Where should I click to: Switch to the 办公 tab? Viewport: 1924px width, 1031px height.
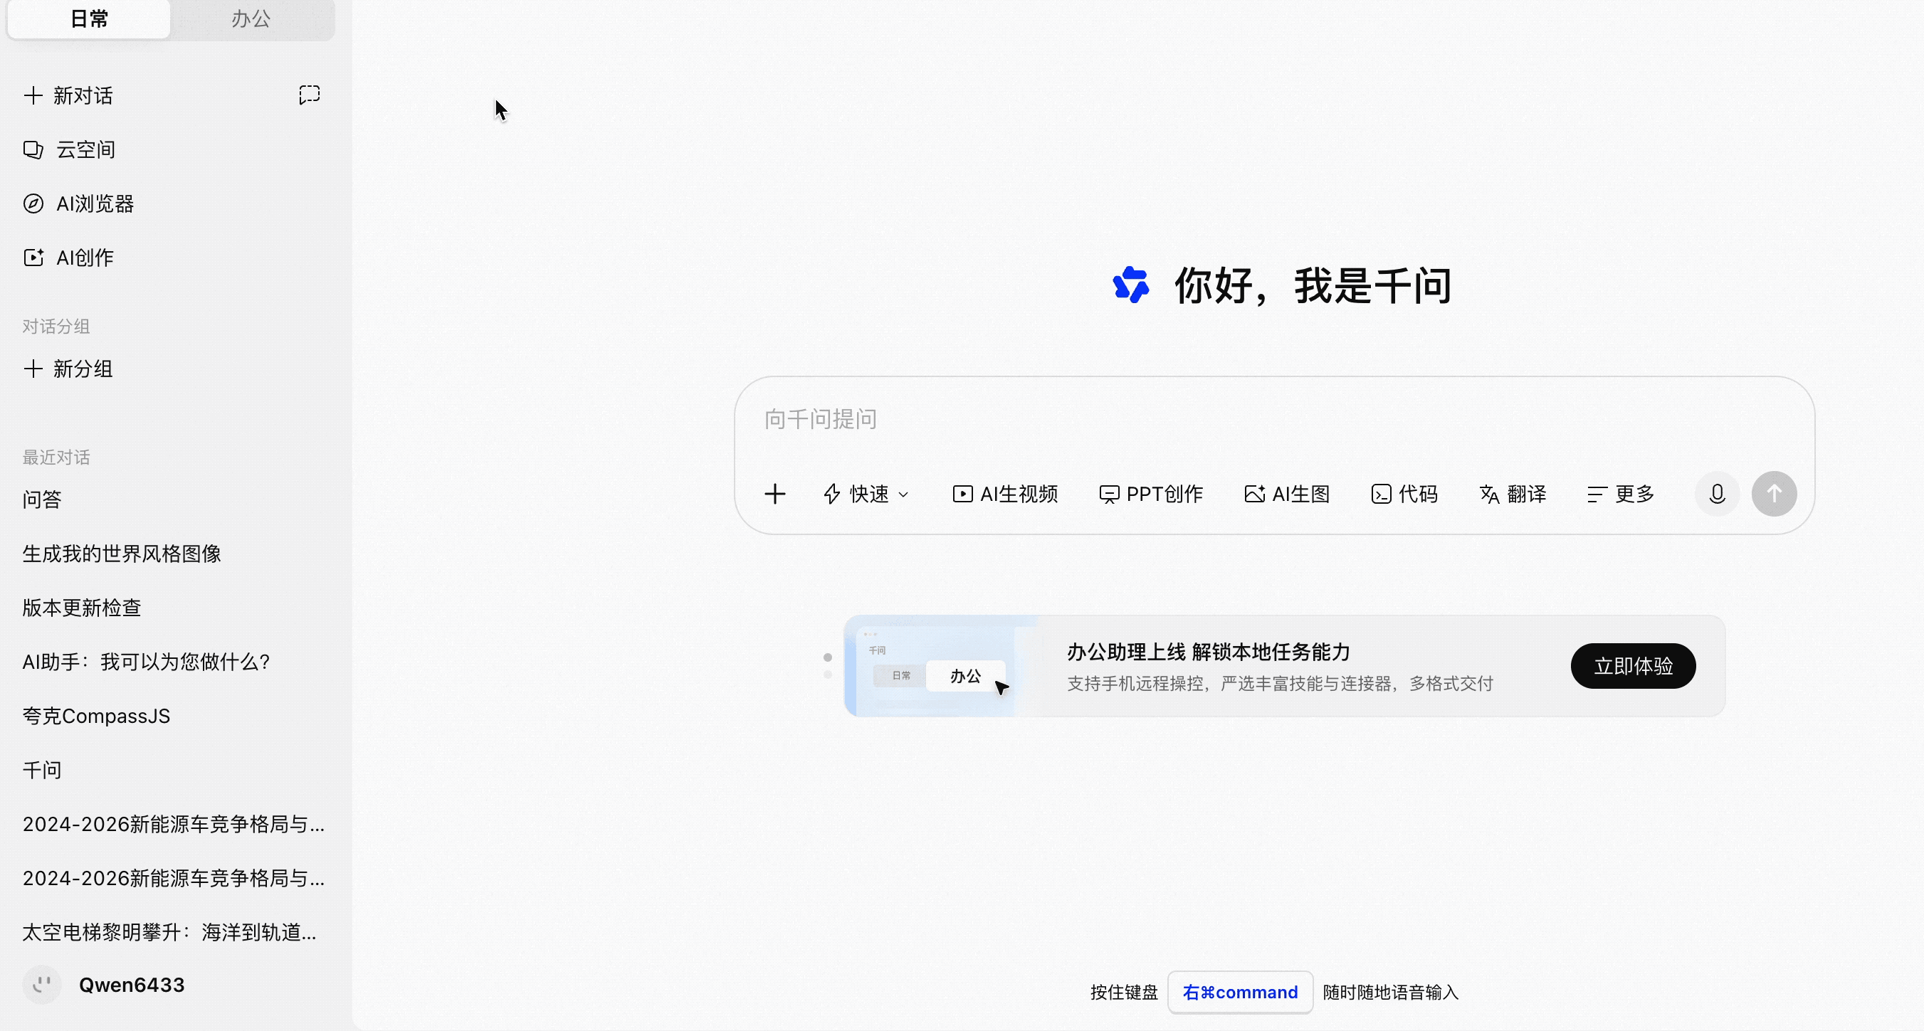pyautogui.click(x=251, y=18)
